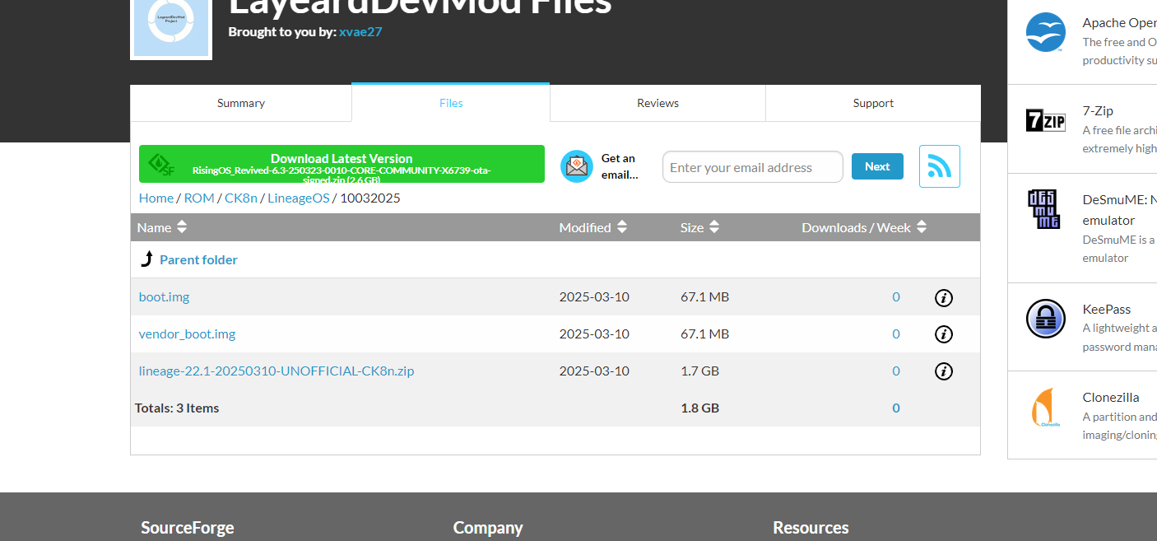Click the '1.7 GB' size cell

tap(699, 371)
